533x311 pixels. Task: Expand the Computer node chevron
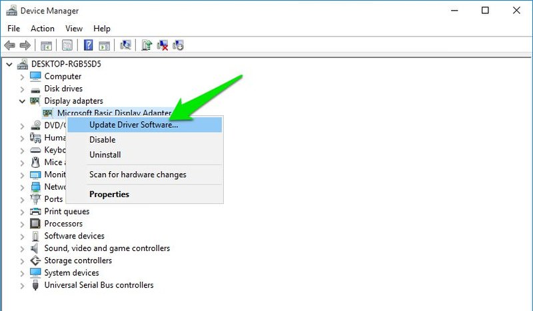(x=22, y=77)
